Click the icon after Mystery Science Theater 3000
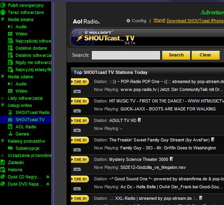The width and height of the screenshot is (224, 205). click(x=171, y=159)
